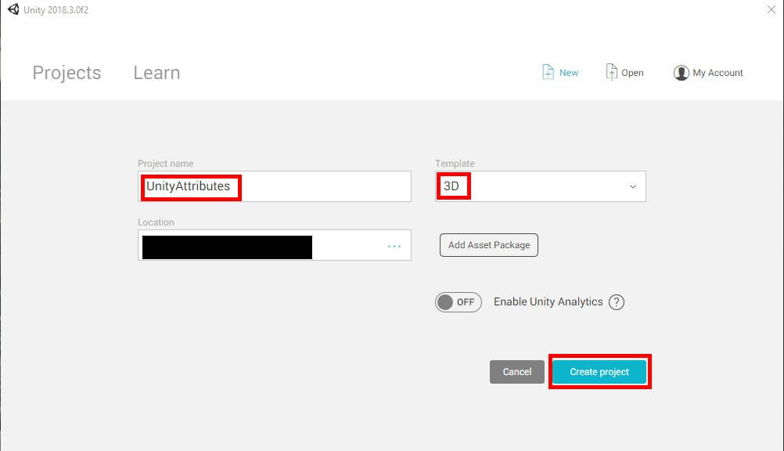Click the Unity 2018.3.0f2 title text
This screenshot has width=784, height=451.
(56, 10)
